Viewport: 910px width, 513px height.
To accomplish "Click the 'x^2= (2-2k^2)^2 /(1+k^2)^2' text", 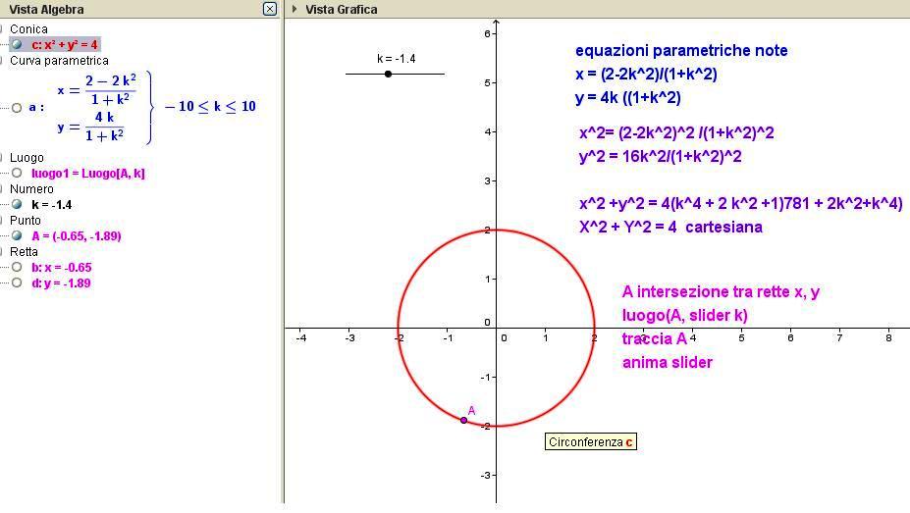I will point(676,133).
